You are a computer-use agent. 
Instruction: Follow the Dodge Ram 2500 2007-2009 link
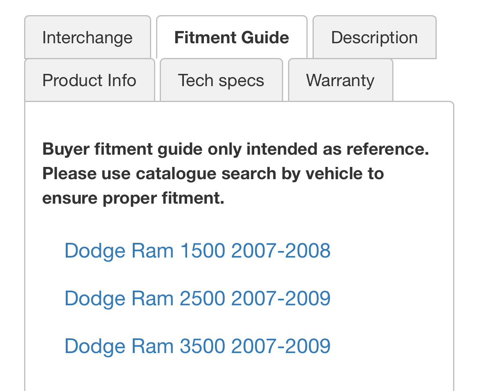pyautogui.click(x=197, y=298)
